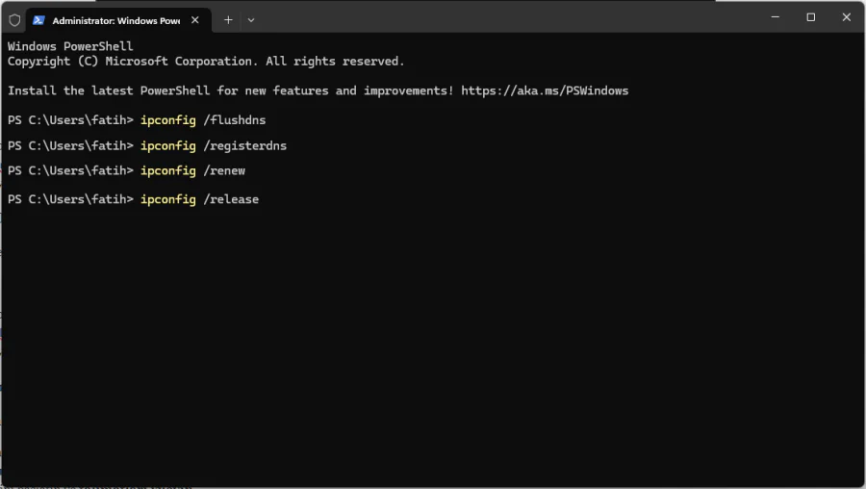Screen dimensions: 866x489
Task: Click the PowerShell icon on the tab
Action: (38, 20)
